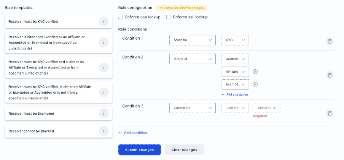
Task: Open the Cannot be dropdown in Condition 3
Action: click(193, 108)
